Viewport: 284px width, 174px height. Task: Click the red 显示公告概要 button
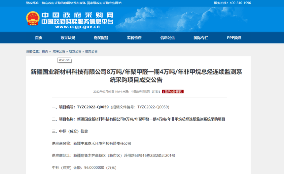[173, 92]
